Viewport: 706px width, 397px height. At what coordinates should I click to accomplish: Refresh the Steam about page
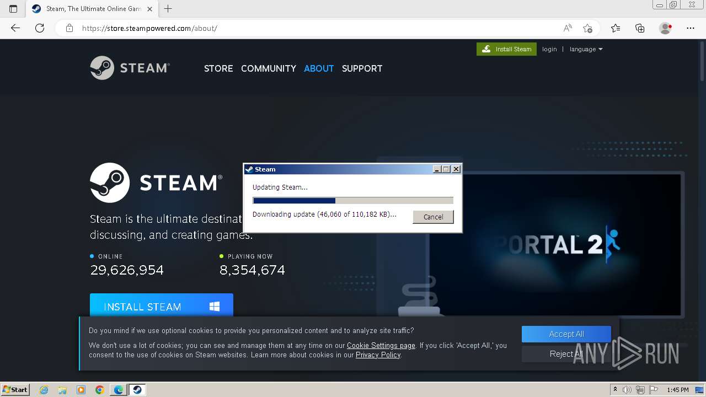40,28
